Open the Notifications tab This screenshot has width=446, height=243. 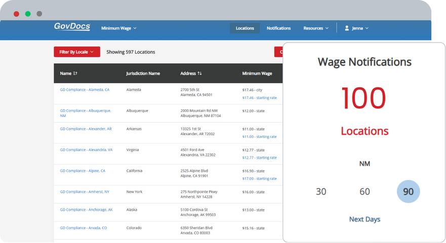click(x=278, y=28)
